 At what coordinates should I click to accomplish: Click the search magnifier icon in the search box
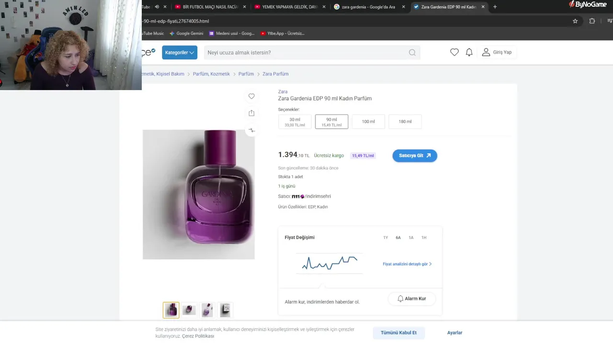coord(412,53)
